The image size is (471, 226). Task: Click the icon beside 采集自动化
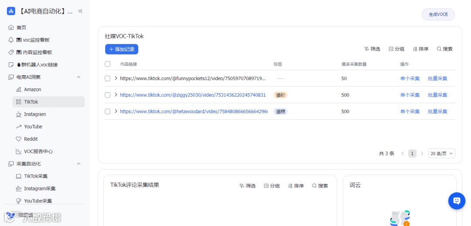click(x=11, y=164)
